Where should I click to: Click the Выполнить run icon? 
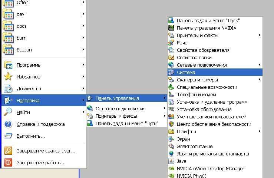pos(8,136)
